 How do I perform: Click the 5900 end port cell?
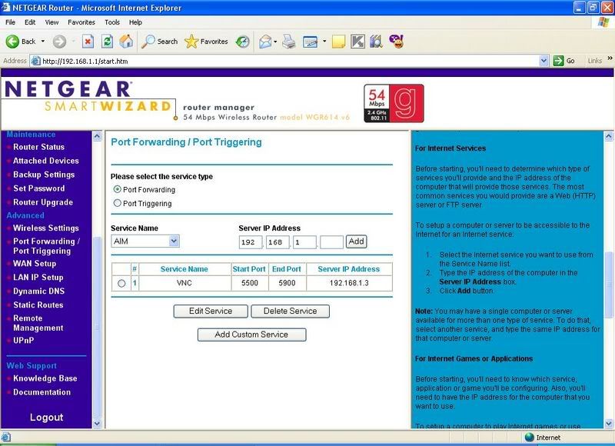(x=287, y=283)
